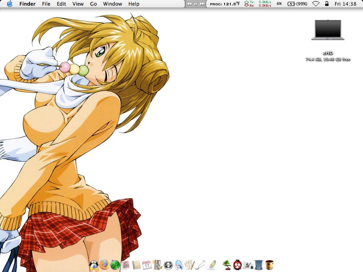
Task: Open the silver sync arrows icon in Dock
Action: click(168, 265)
